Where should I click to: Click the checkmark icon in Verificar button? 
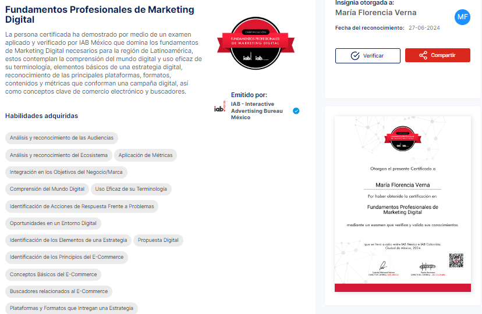[x=355, y=56]
